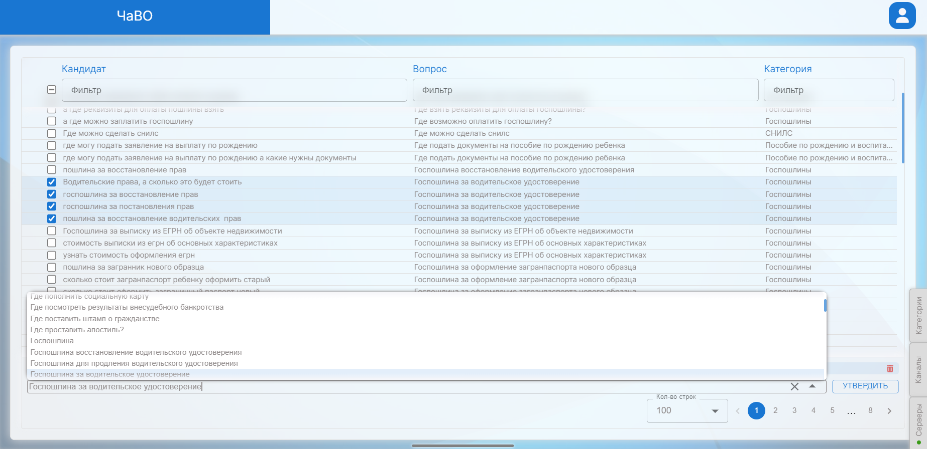Open the Каналы side tab
This screenshot has height=449, width=927.
918,370
